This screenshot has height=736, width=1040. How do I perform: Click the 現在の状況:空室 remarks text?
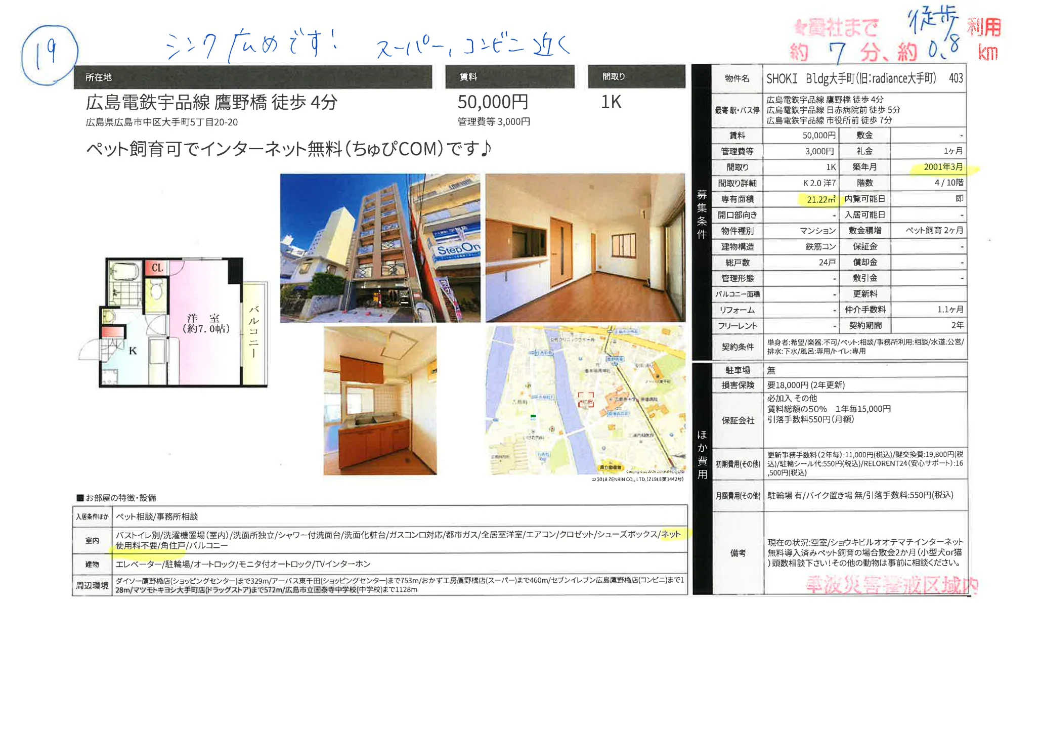click(x=865, y=552)
